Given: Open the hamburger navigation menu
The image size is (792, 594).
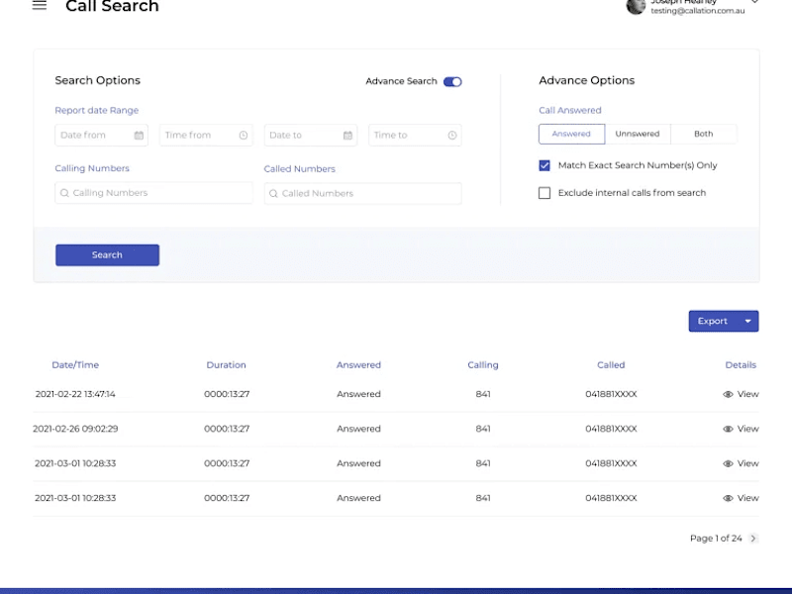Looking at the screenshot, I should (40, 5).
